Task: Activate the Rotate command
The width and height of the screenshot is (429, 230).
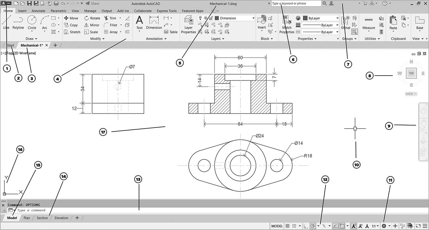Action: click(x=92, y=18)
